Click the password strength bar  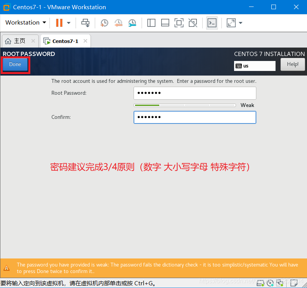185,105
